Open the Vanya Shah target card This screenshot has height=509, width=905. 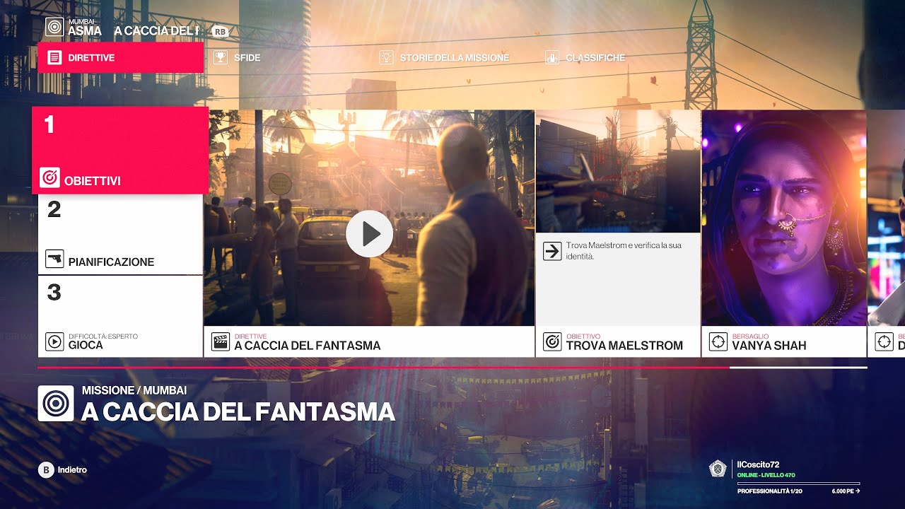pyautogui.click(x=784, y=233)
